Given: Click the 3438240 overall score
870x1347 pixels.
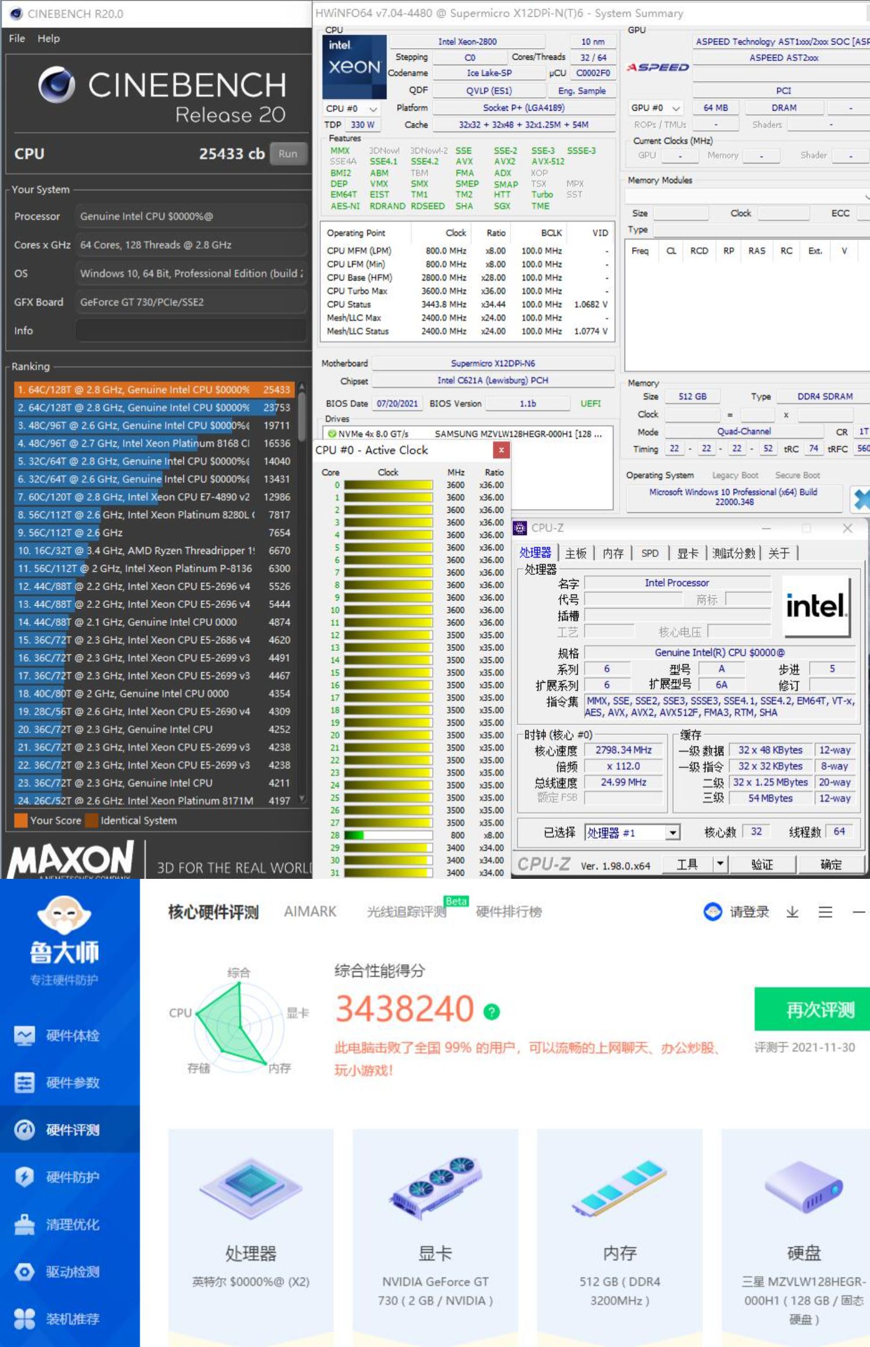Looking at the screenshot, I should tap(405, 1009).
